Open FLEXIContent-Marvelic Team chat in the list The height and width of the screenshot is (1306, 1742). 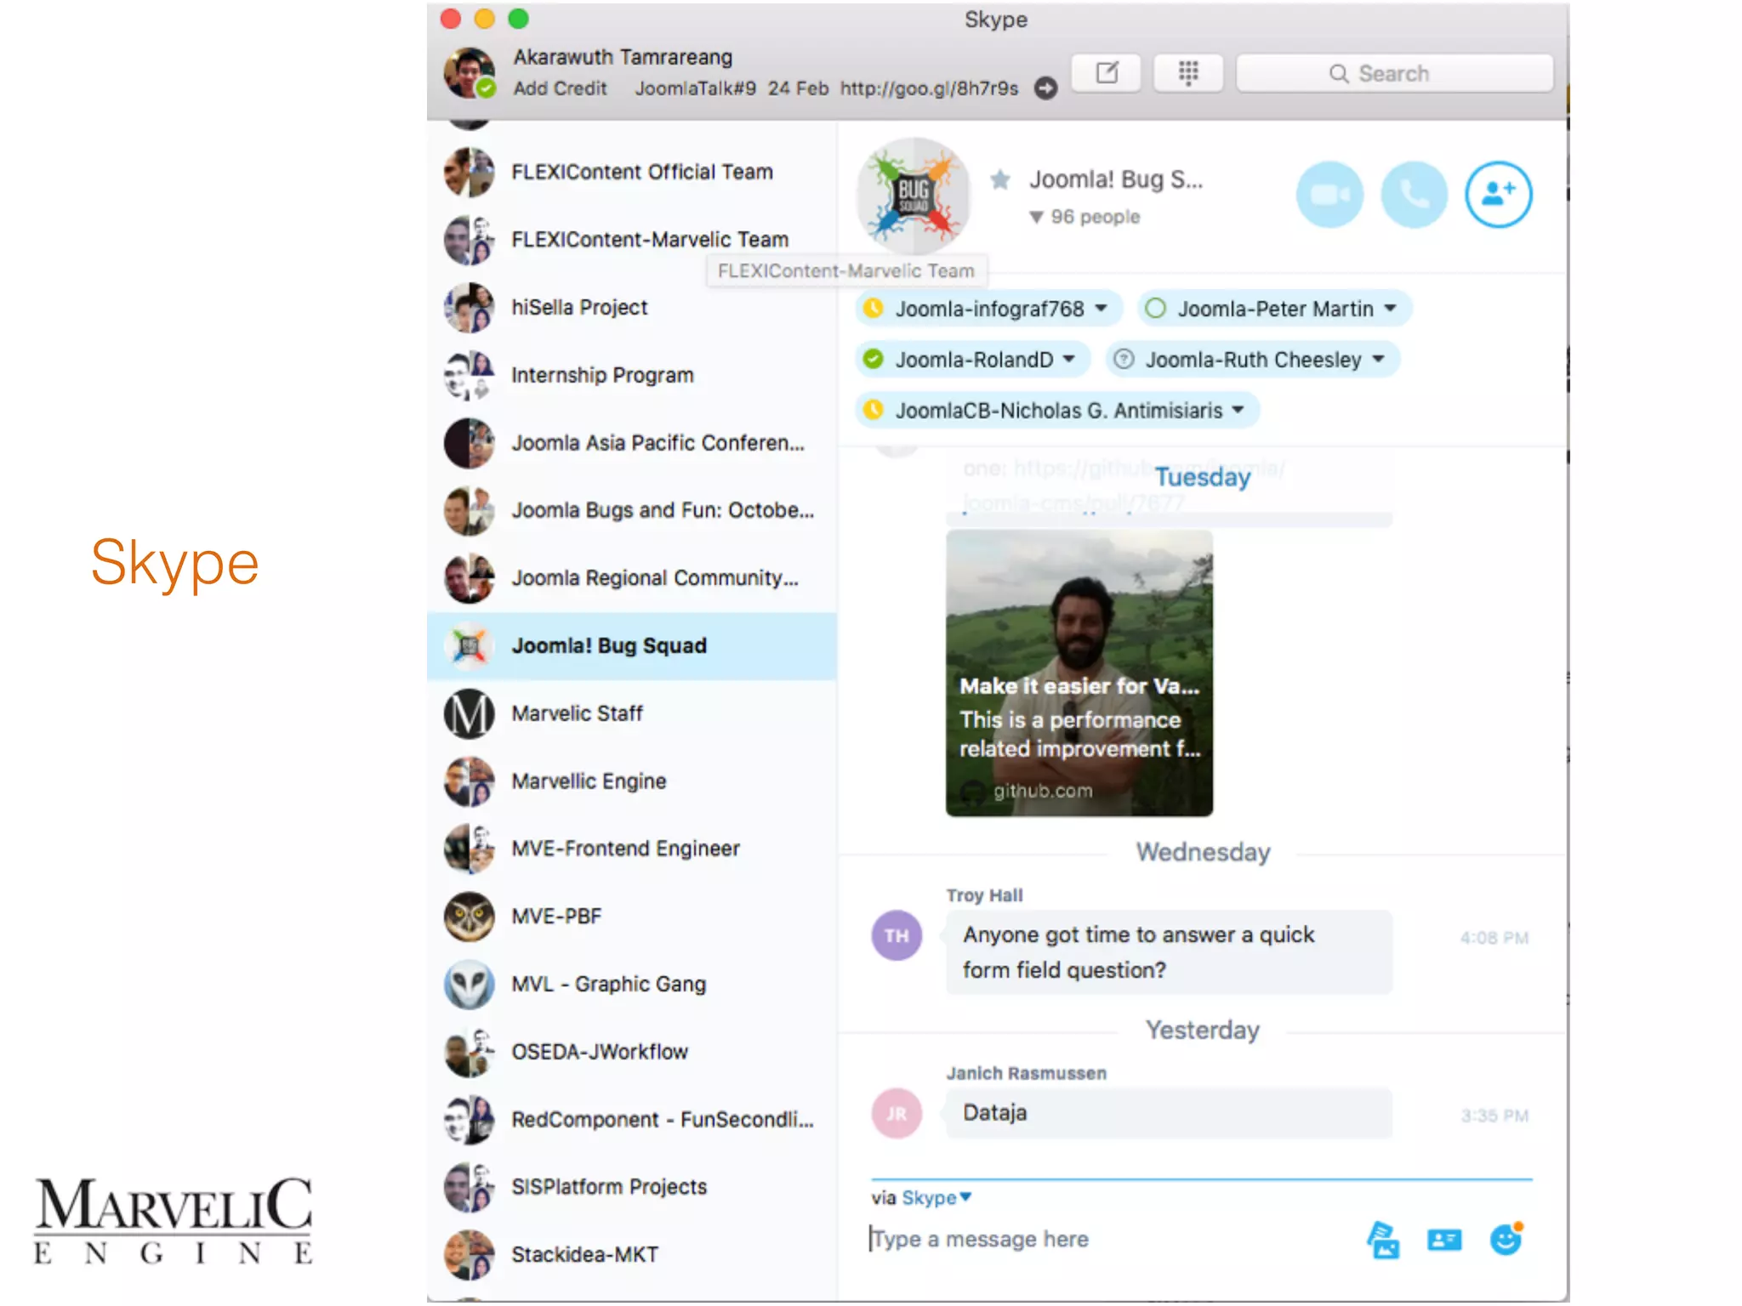pos(632,240)
